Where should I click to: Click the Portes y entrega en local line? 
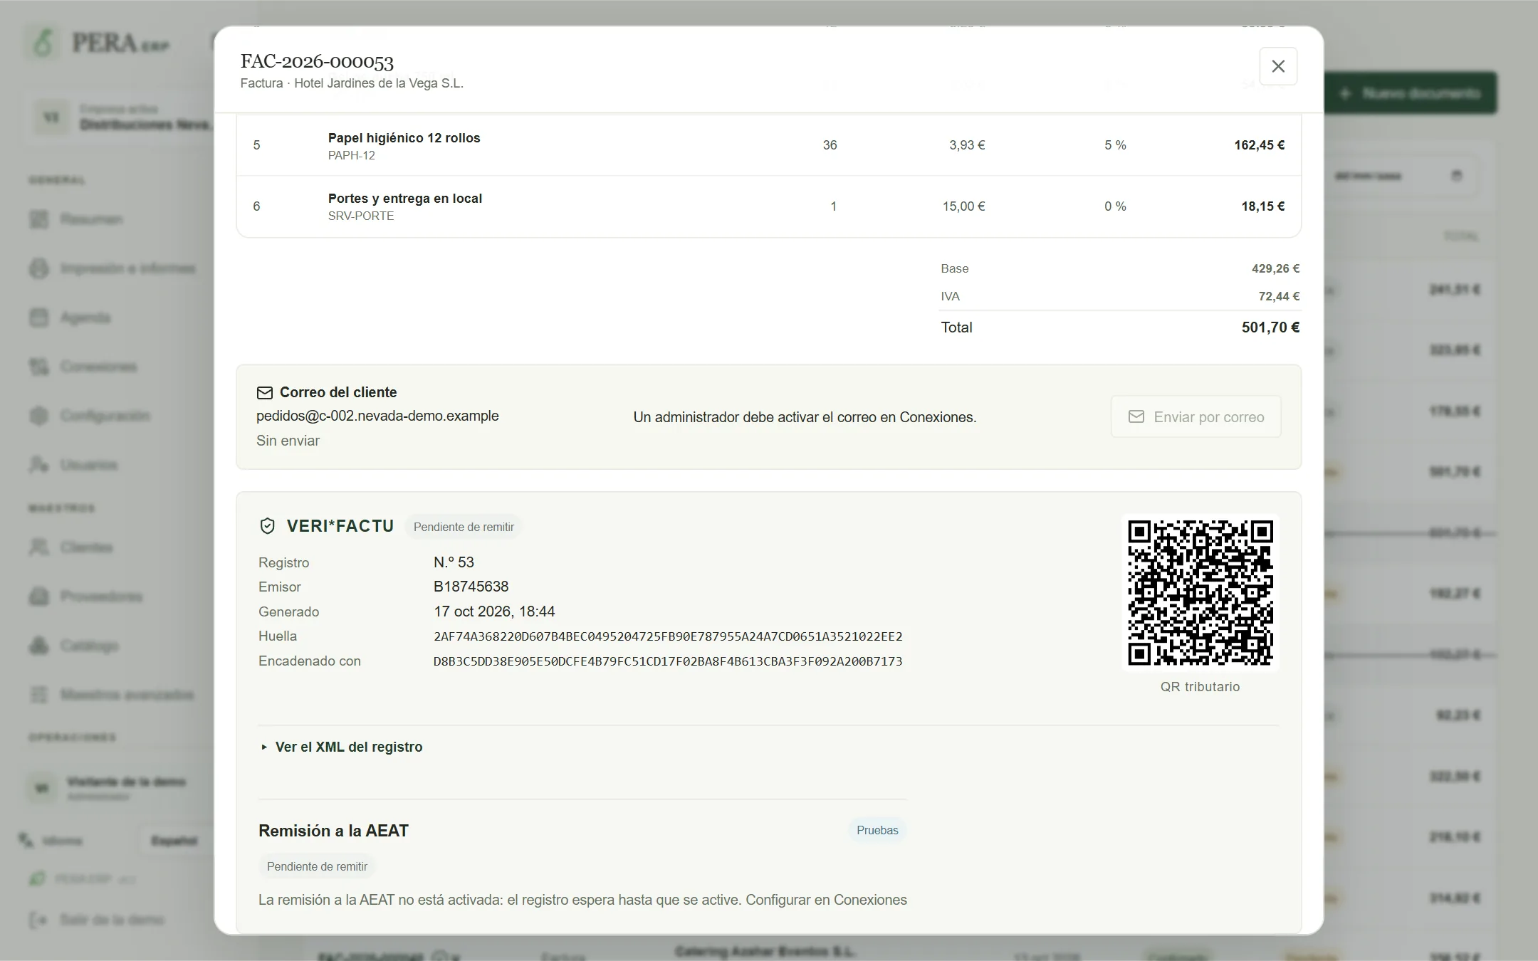pos(769,206)
